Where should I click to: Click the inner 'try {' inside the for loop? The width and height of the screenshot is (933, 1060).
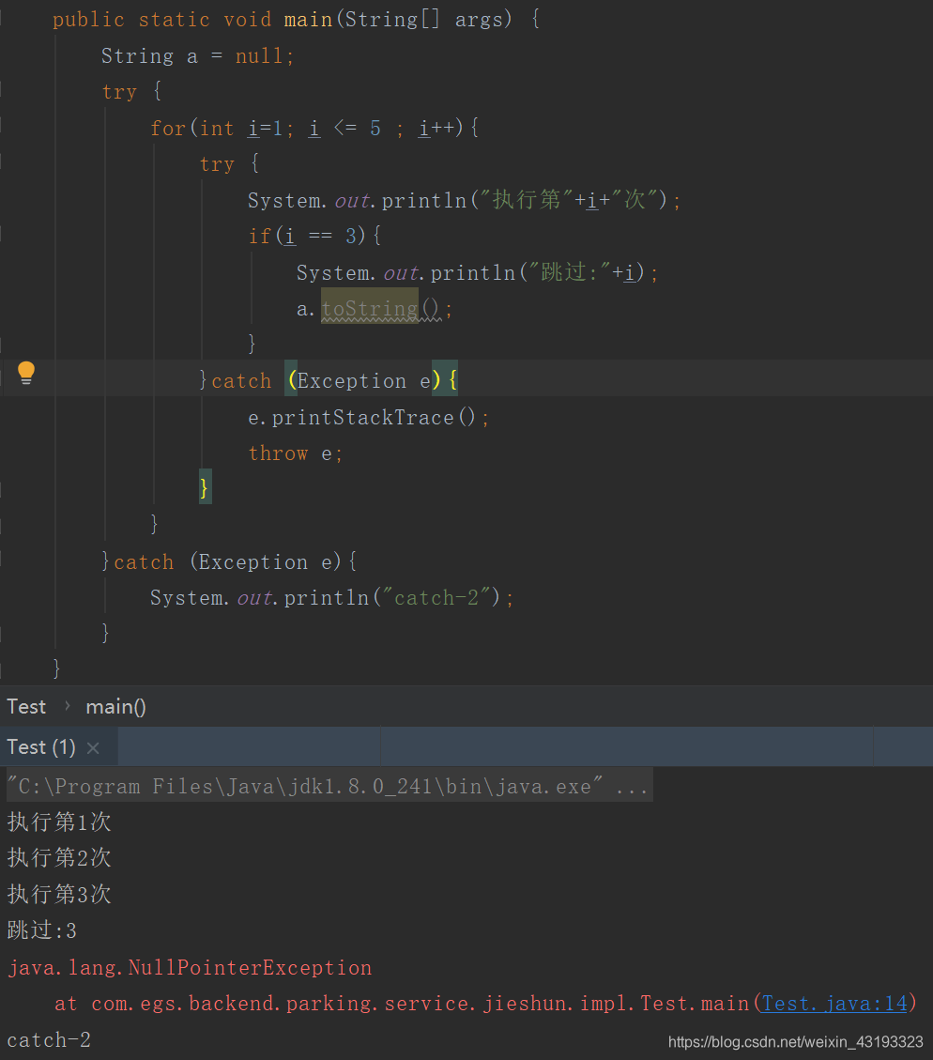(229, 163)
